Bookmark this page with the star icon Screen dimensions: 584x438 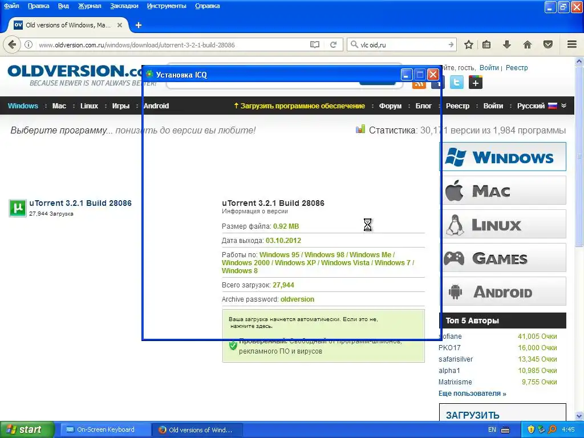tap(469, 44)
